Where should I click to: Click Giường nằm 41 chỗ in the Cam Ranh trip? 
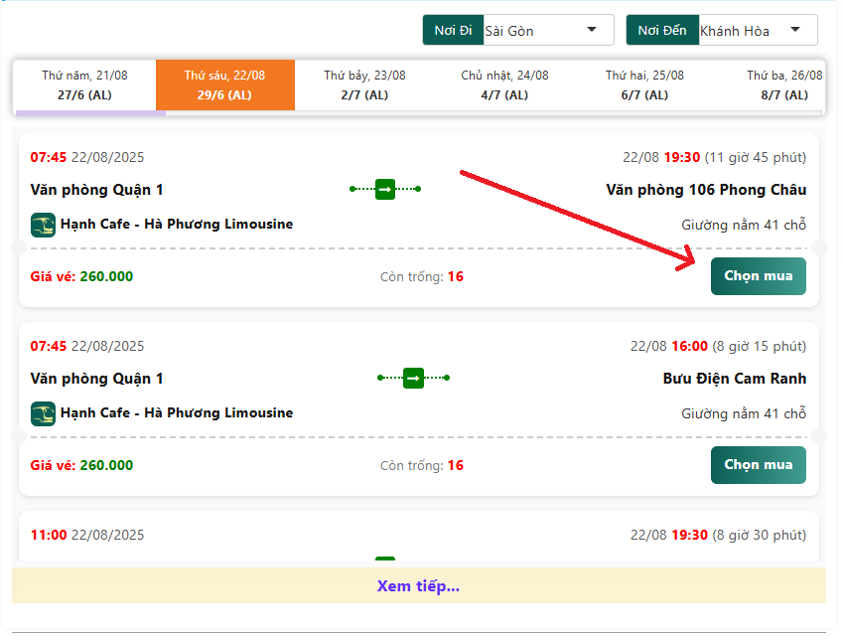coord(744,414)
